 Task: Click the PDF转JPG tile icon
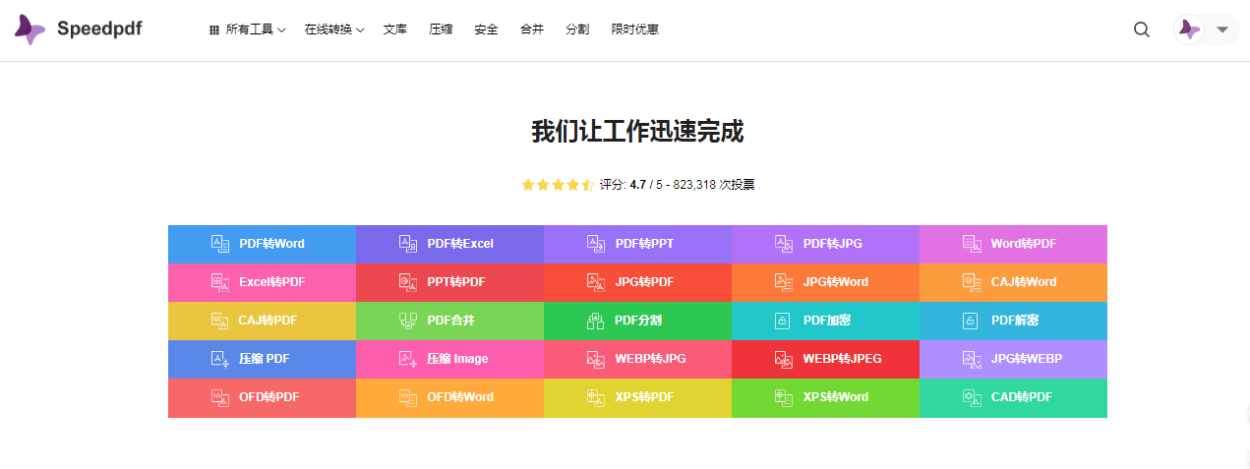tap(784, 243)
